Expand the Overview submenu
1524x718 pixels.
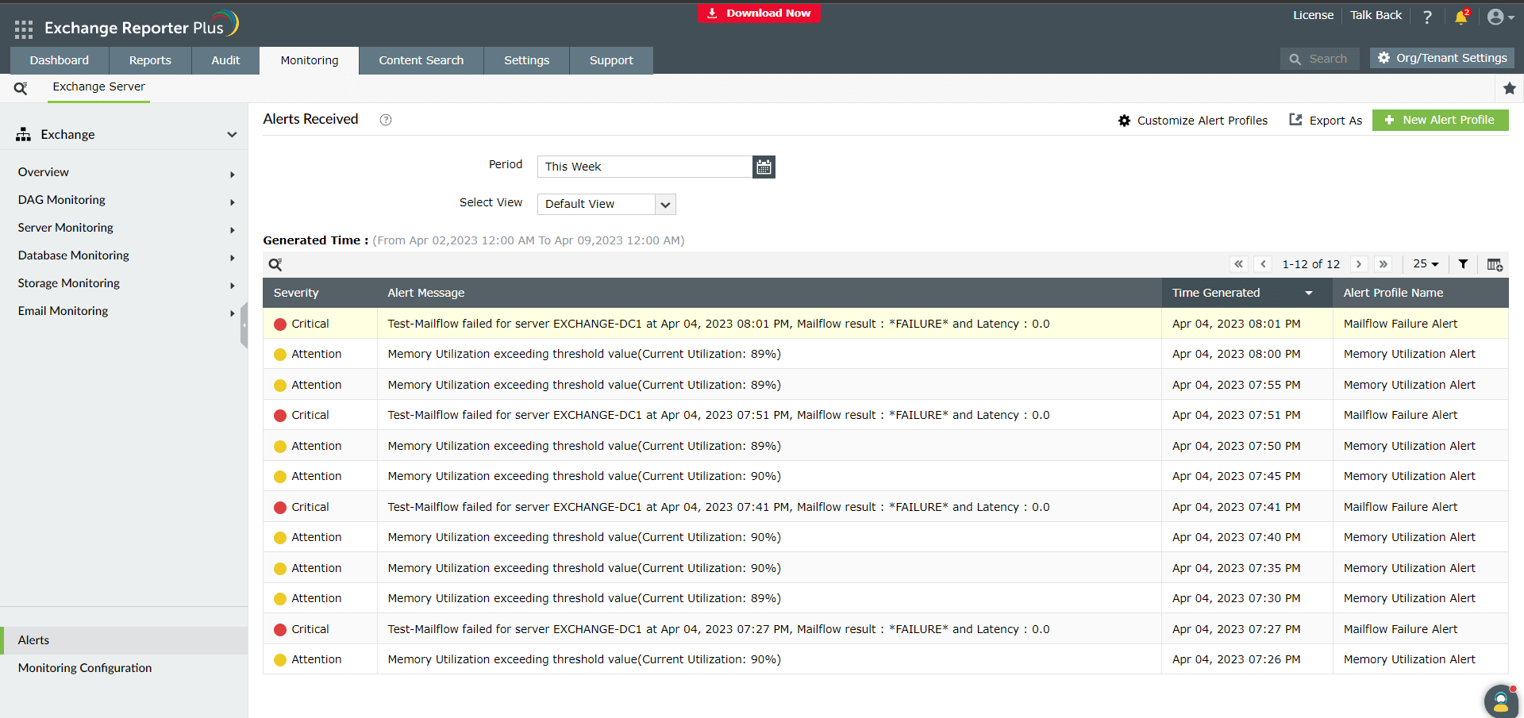click(x=233, y=175)
